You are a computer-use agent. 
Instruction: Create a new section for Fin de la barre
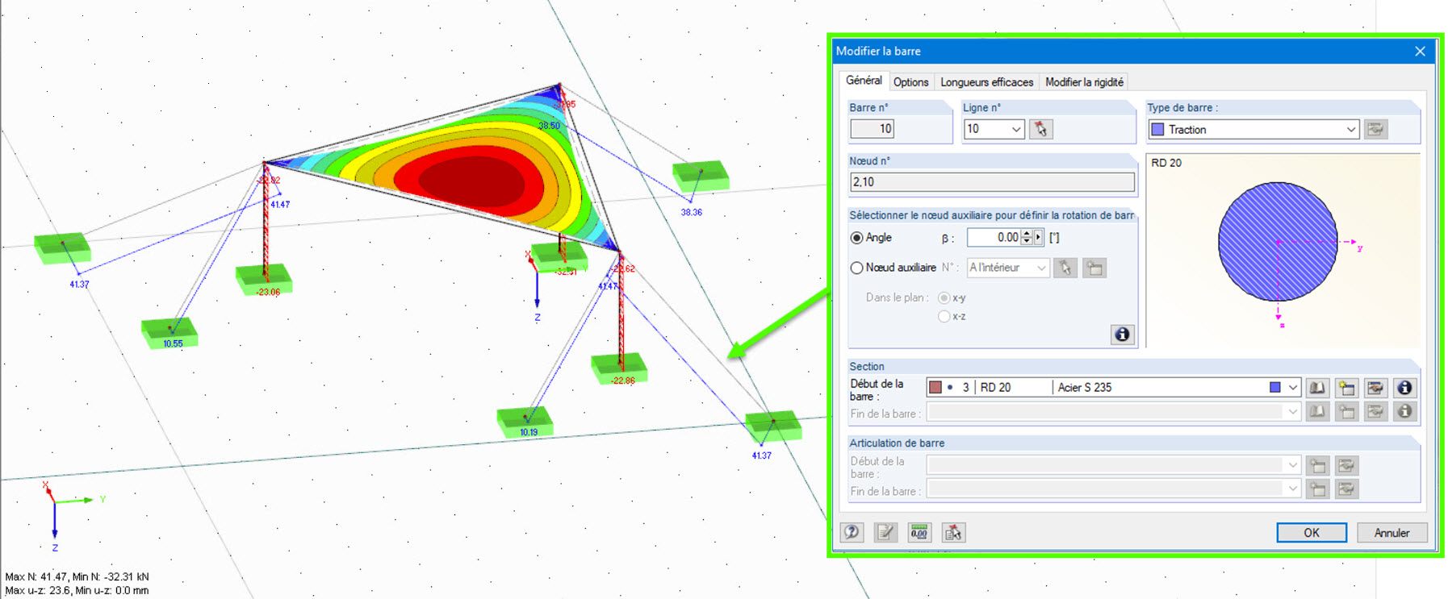[x=1346, y=412]
